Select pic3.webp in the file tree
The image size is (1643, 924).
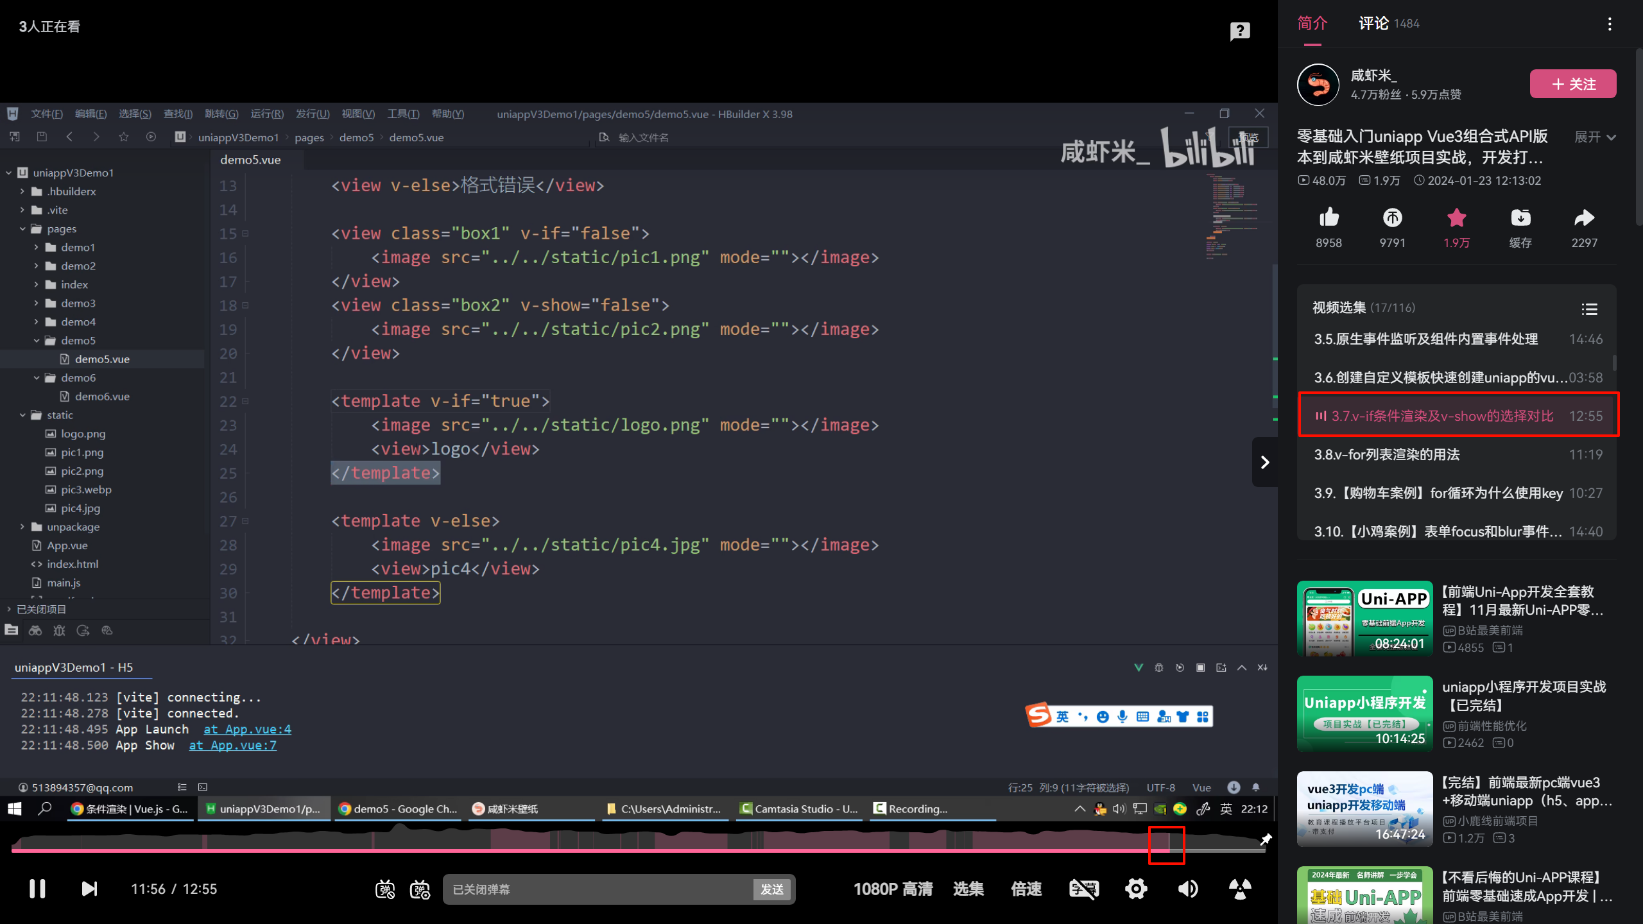pos(86,490)
